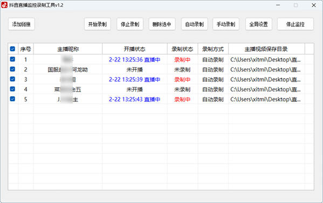This screenshot has height=203, width=323.
Task: Toggle the select-all header checkbox
Action: tap(12, 49)
